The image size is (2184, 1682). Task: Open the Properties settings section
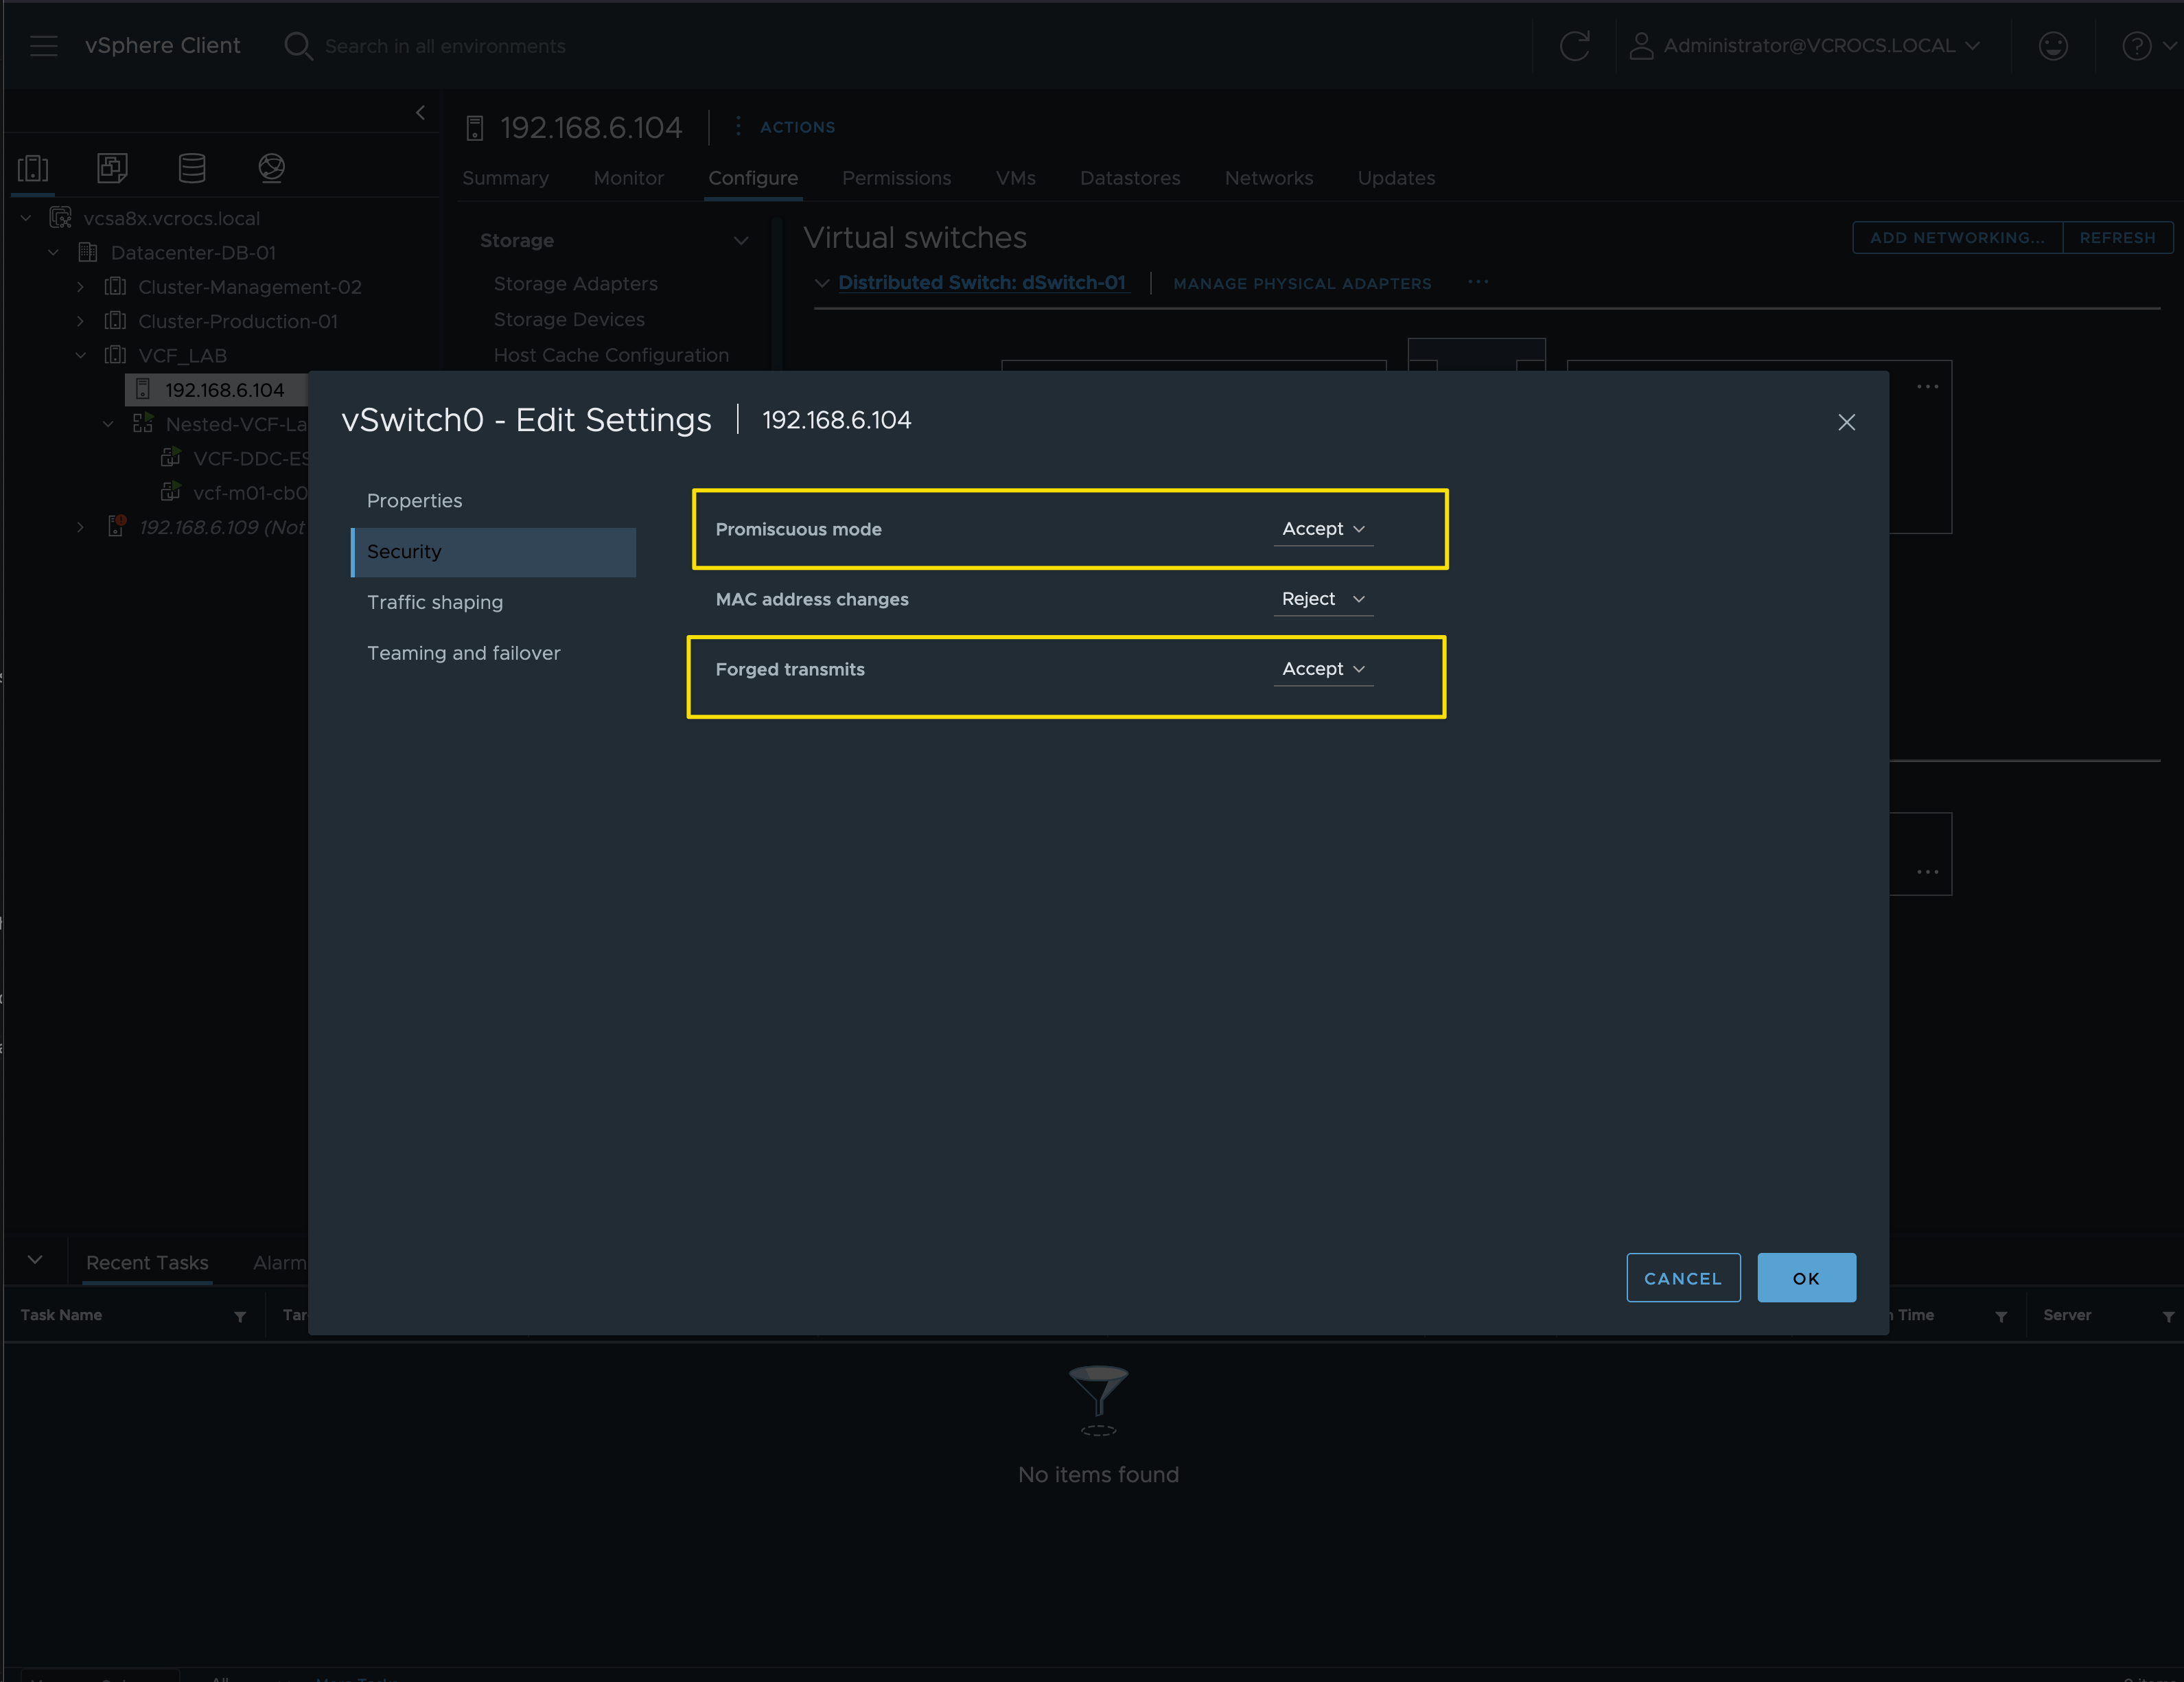(414, 501)
